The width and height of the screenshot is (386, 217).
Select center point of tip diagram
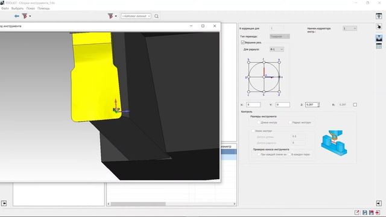tap(264, 77)
